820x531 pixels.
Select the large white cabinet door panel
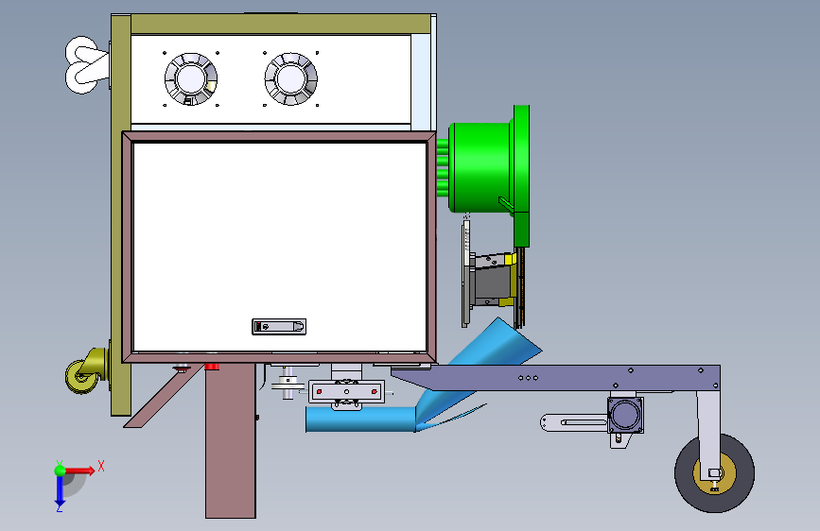[x=280, y=247]
